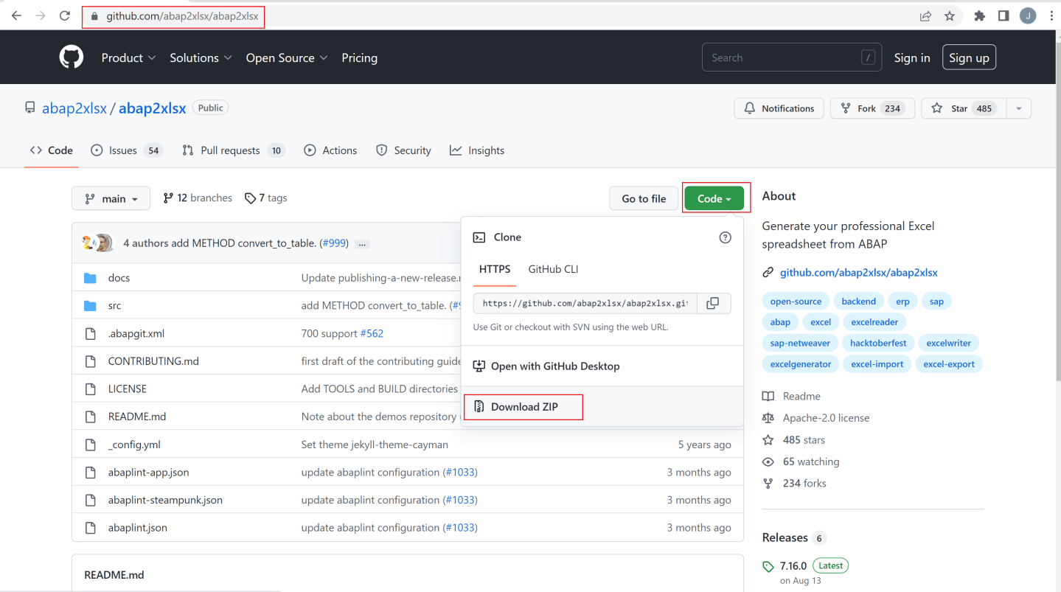Image resolution: width=1061 pixels, height=592 pixels.
Task: Open the browser extensions puzzle icon
Action: coord(979,15)
